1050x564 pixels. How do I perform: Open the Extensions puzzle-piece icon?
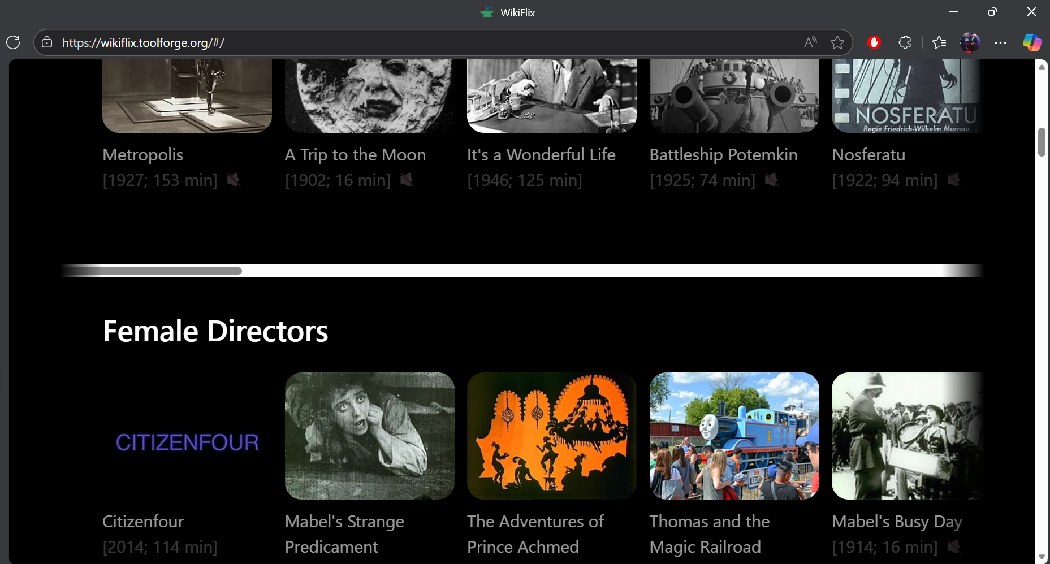click(905, 42)
